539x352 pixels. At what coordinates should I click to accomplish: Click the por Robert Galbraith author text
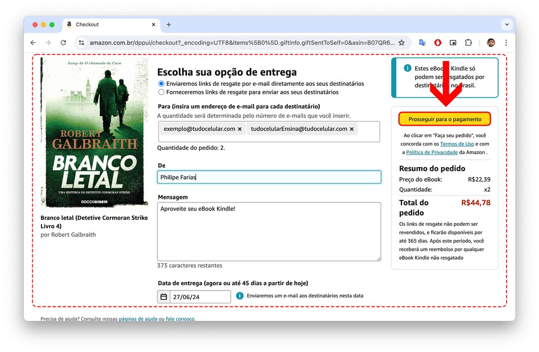[68, 235]
